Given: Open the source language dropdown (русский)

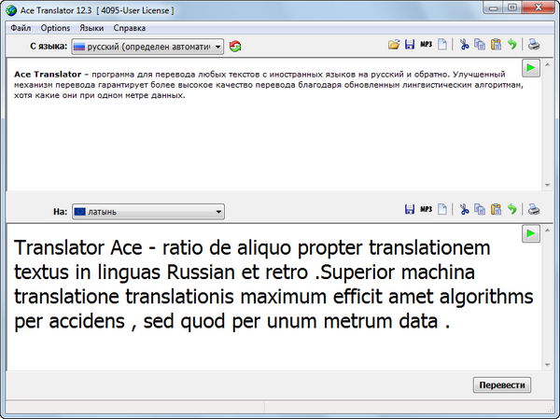Looking at the screenshot, I should (x=147, y=46).
